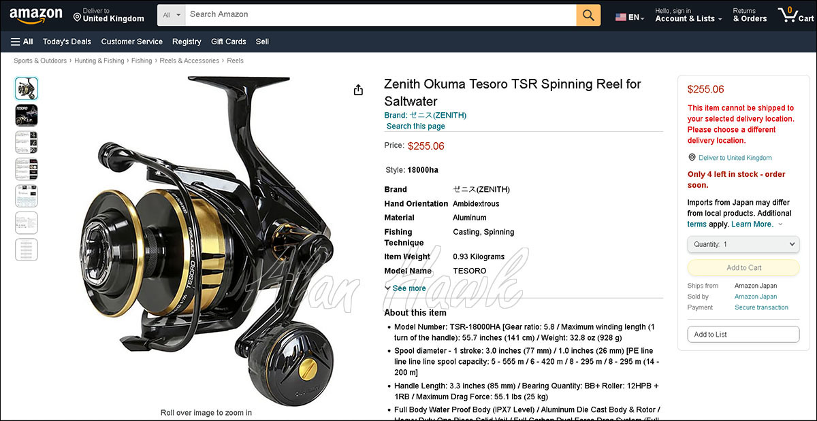817x421 pixels.
Task: Select the second Tesoro thumbnail image
Action: coord(27,115)
